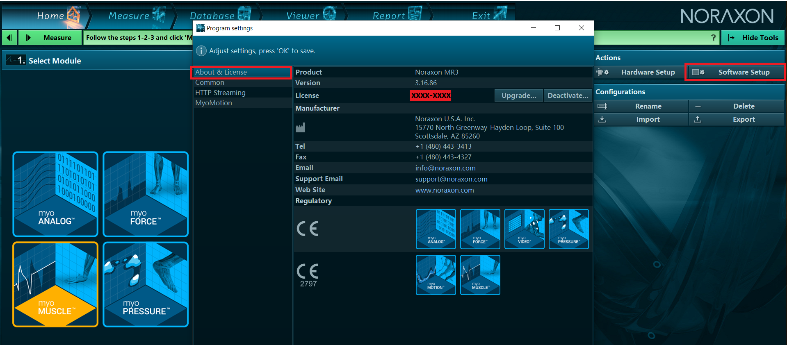This screenshot has height=345, width=787.
Task: Select the large myoMUSCLE module tile
Action: [55, 284]
